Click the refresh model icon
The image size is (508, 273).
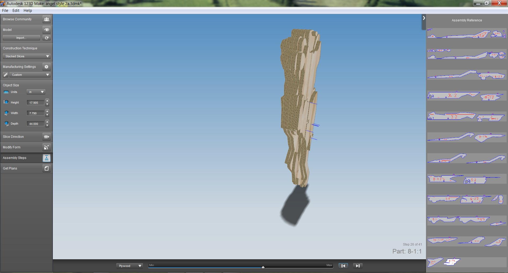pos(47,38)
